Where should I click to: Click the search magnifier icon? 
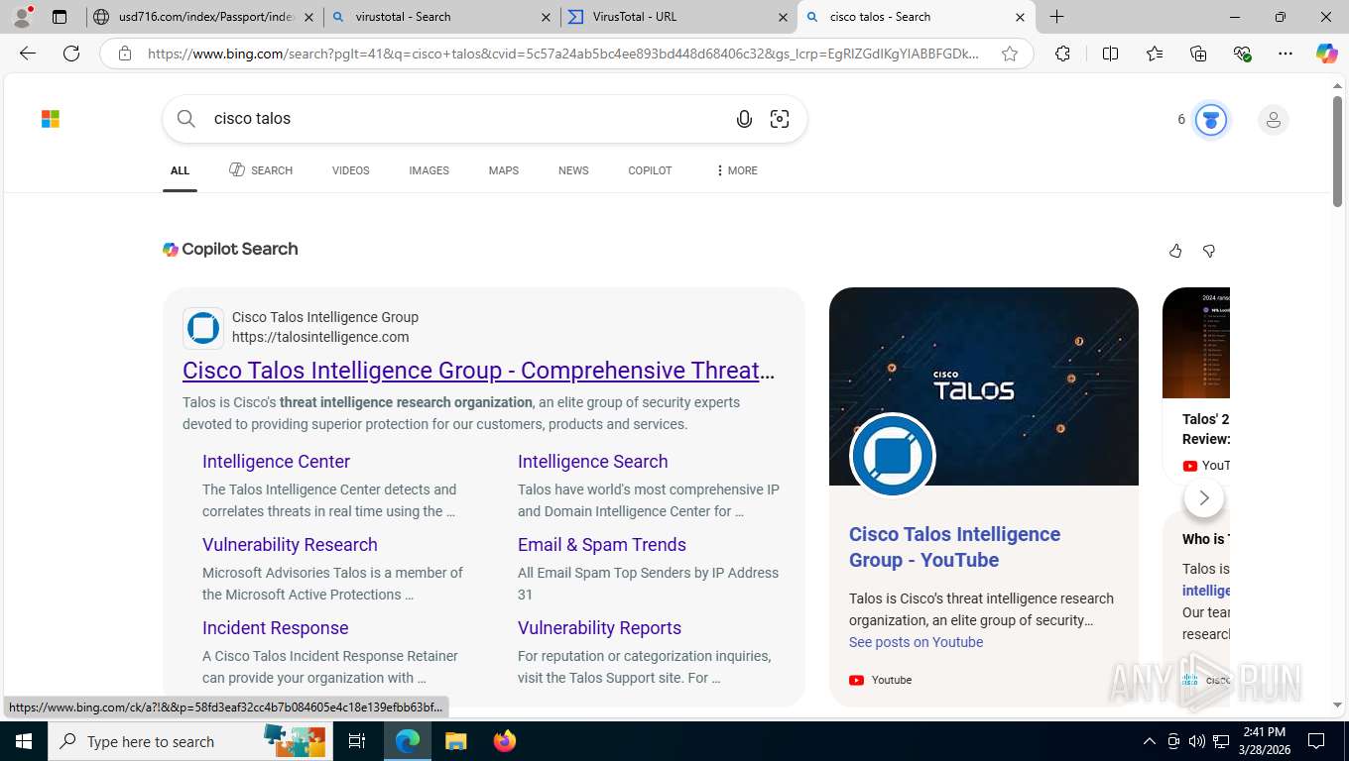[x=186, y=119]
